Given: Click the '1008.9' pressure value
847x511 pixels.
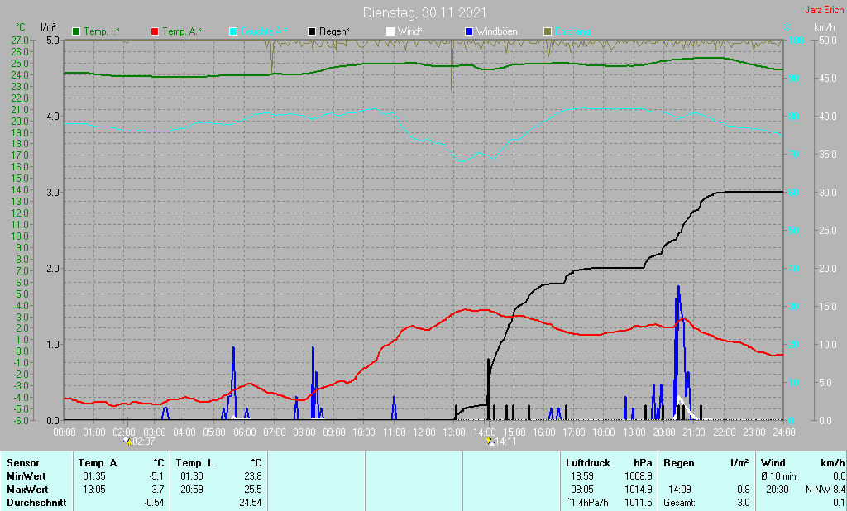Looking at the screenshot, I should [638, 476].
